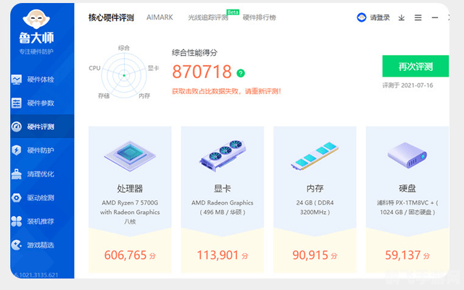The image size is (464, 290).
Task: Click the 内存 card title
Action: click(x=315, y=189)
